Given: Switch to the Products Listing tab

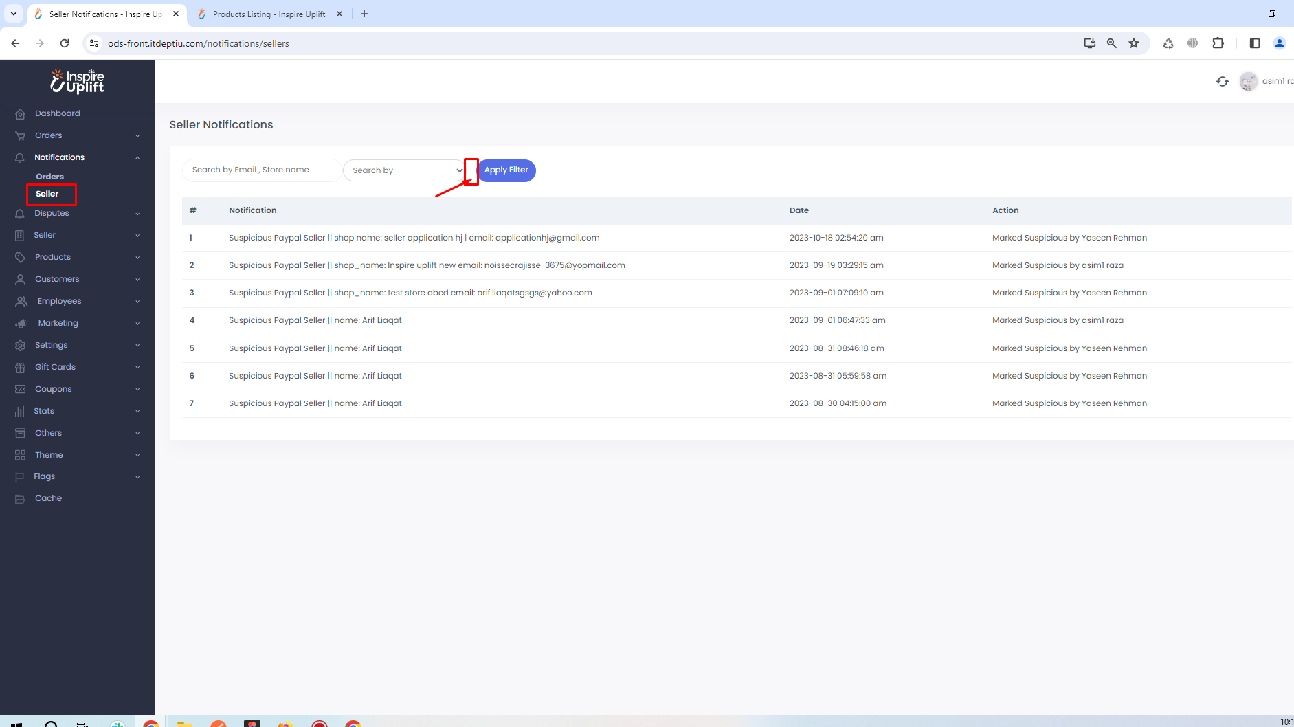Looking at the screenshot, I should click(269, 14).
